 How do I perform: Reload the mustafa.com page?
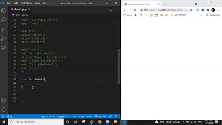(135, 10)
